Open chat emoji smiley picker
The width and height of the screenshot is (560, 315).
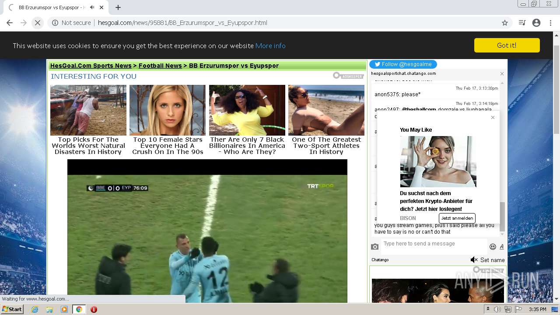click(x=493, y=247)
